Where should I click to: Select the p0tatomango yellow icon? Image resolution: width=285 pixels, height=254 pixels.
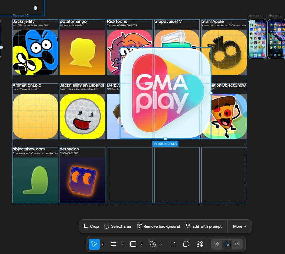click(82, 52)
